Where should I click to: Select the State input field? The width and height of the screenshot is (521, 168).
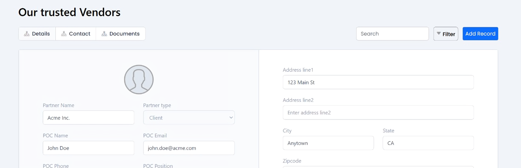[428, 143]
